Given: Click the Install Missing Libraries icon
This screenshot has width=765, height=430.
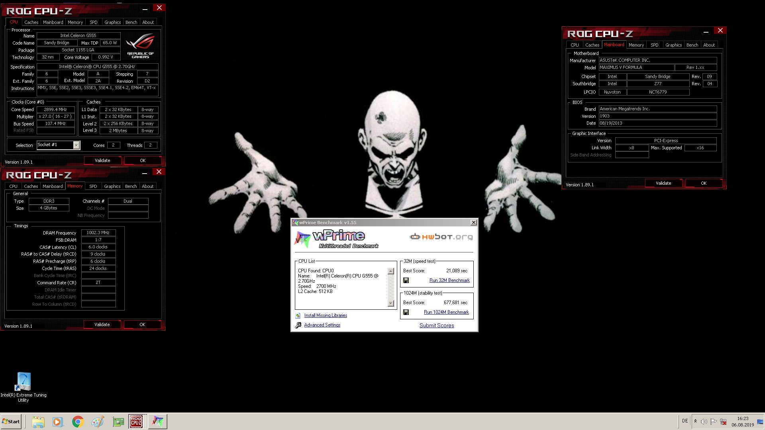Looking at the screenshot, I should click(298, 315).
